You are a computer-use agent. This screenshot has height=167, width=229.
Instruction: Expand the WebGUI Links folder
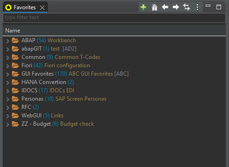(7, 116)
